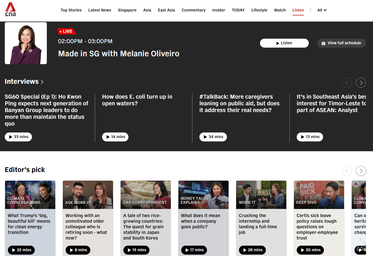Image resolution: width=373 pixels, height=256 pixels.
Task: Play the 8 mins Ask Work It episode
Action: click(x=78, y=250)
